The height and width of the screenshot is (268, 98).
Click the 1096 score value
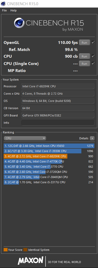point(90,151)
